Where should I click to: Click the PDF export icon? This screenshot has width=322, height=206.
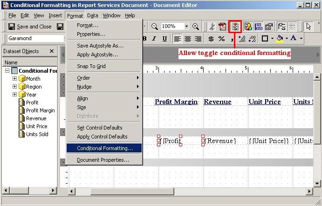click(x=222, y=27)
